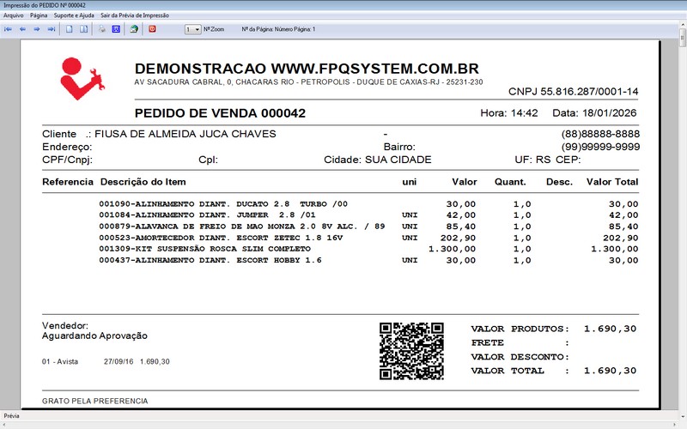Click item 001309-KIT SUSPENSÃO ROSCA SLIM row
Screen dimensions: 687x429
[368, 249]
